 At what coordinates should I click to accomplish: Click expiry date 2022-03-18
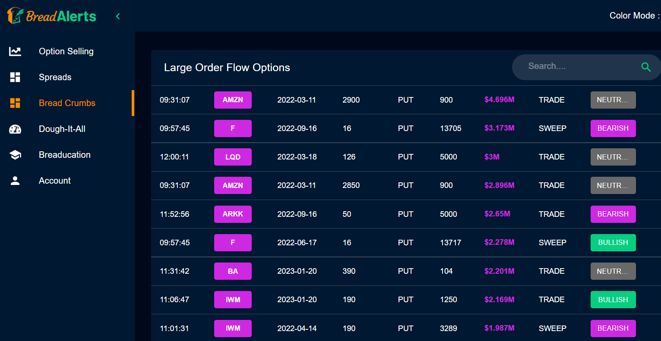tap(297, 157)
